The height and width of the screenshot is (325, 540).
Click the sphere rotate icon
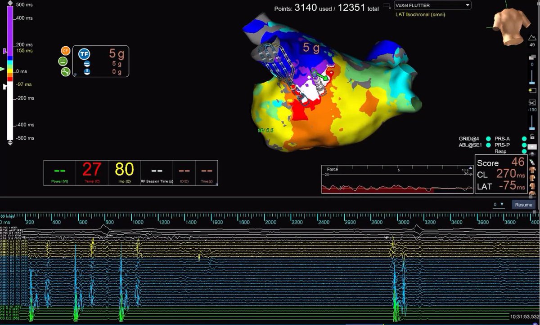(x=532, y=154)
